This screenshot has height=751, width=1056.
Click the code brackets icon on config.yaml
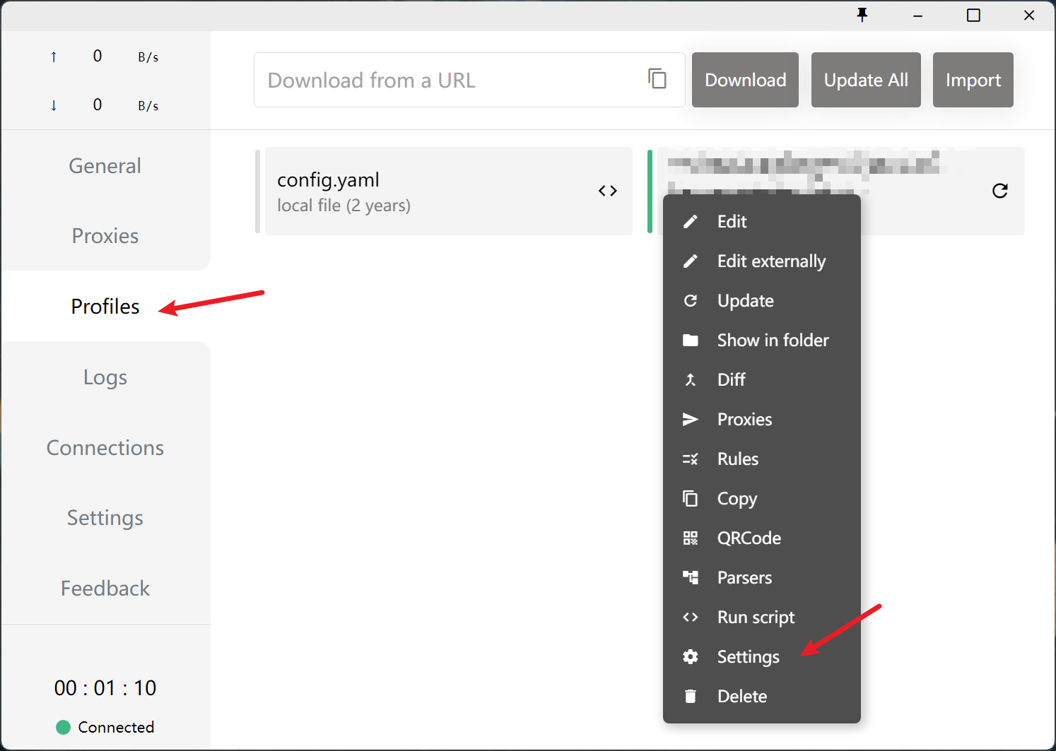[x=607, y=191]
